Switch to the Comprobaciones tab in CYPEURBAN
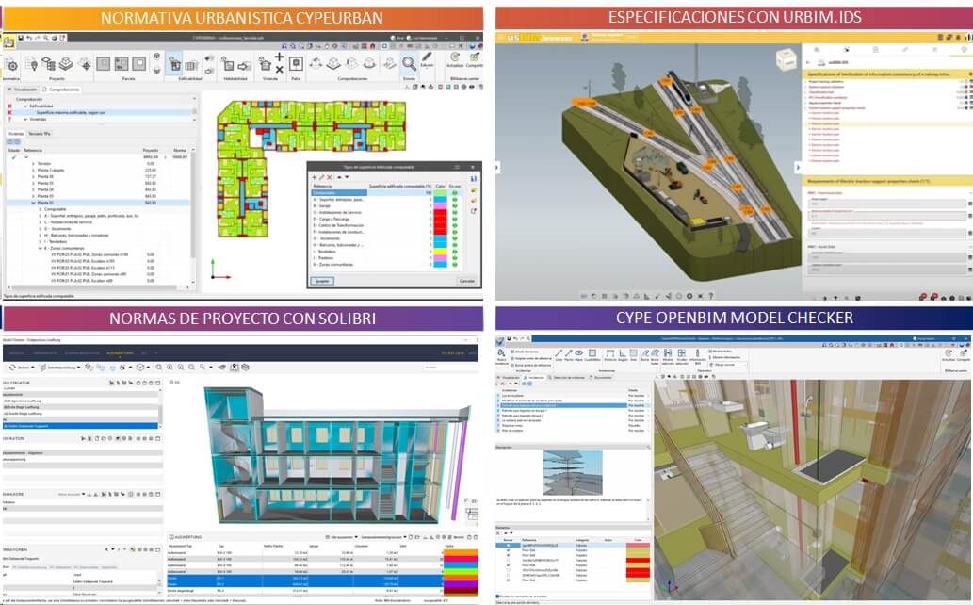Screen dimensions: 973x605 coord(62,90)
